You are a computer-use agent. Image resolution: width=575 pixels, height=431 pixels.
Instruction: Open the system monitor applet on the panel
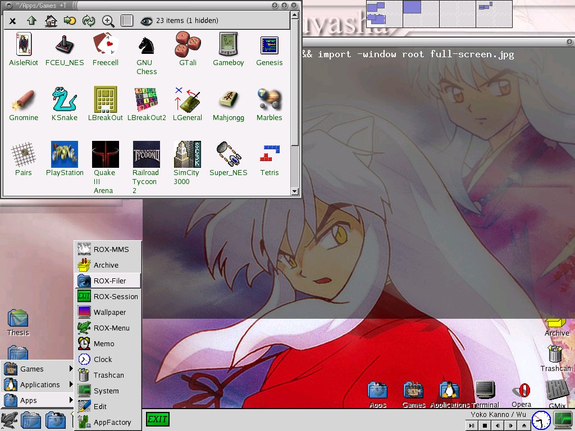click(563, 420)
